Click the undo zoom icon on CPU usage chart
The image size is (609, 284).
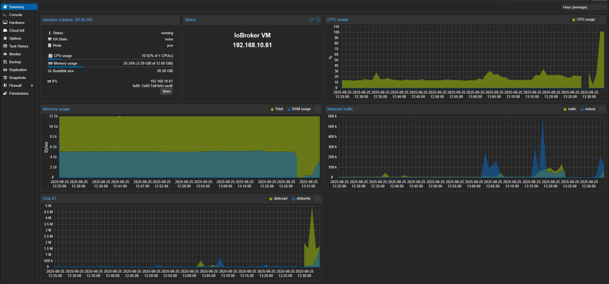pyautogui.click(x=602, y=20)
